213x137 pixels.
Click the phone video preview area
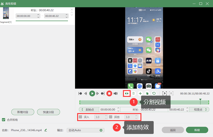pos(144,48)
